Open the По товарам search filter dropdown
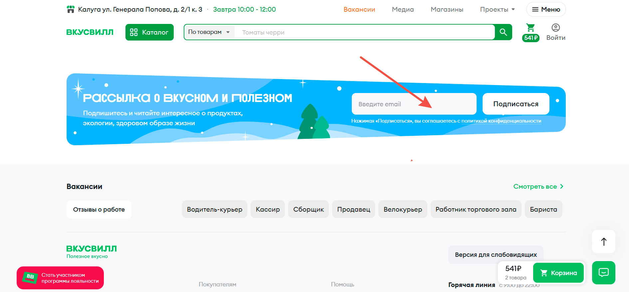Screen dimensions: 629x292 tap(209, 32)
